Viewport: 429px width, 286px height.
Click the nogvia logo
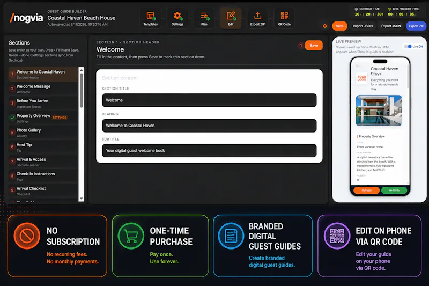pyautogui.click(x=26, y=18)
